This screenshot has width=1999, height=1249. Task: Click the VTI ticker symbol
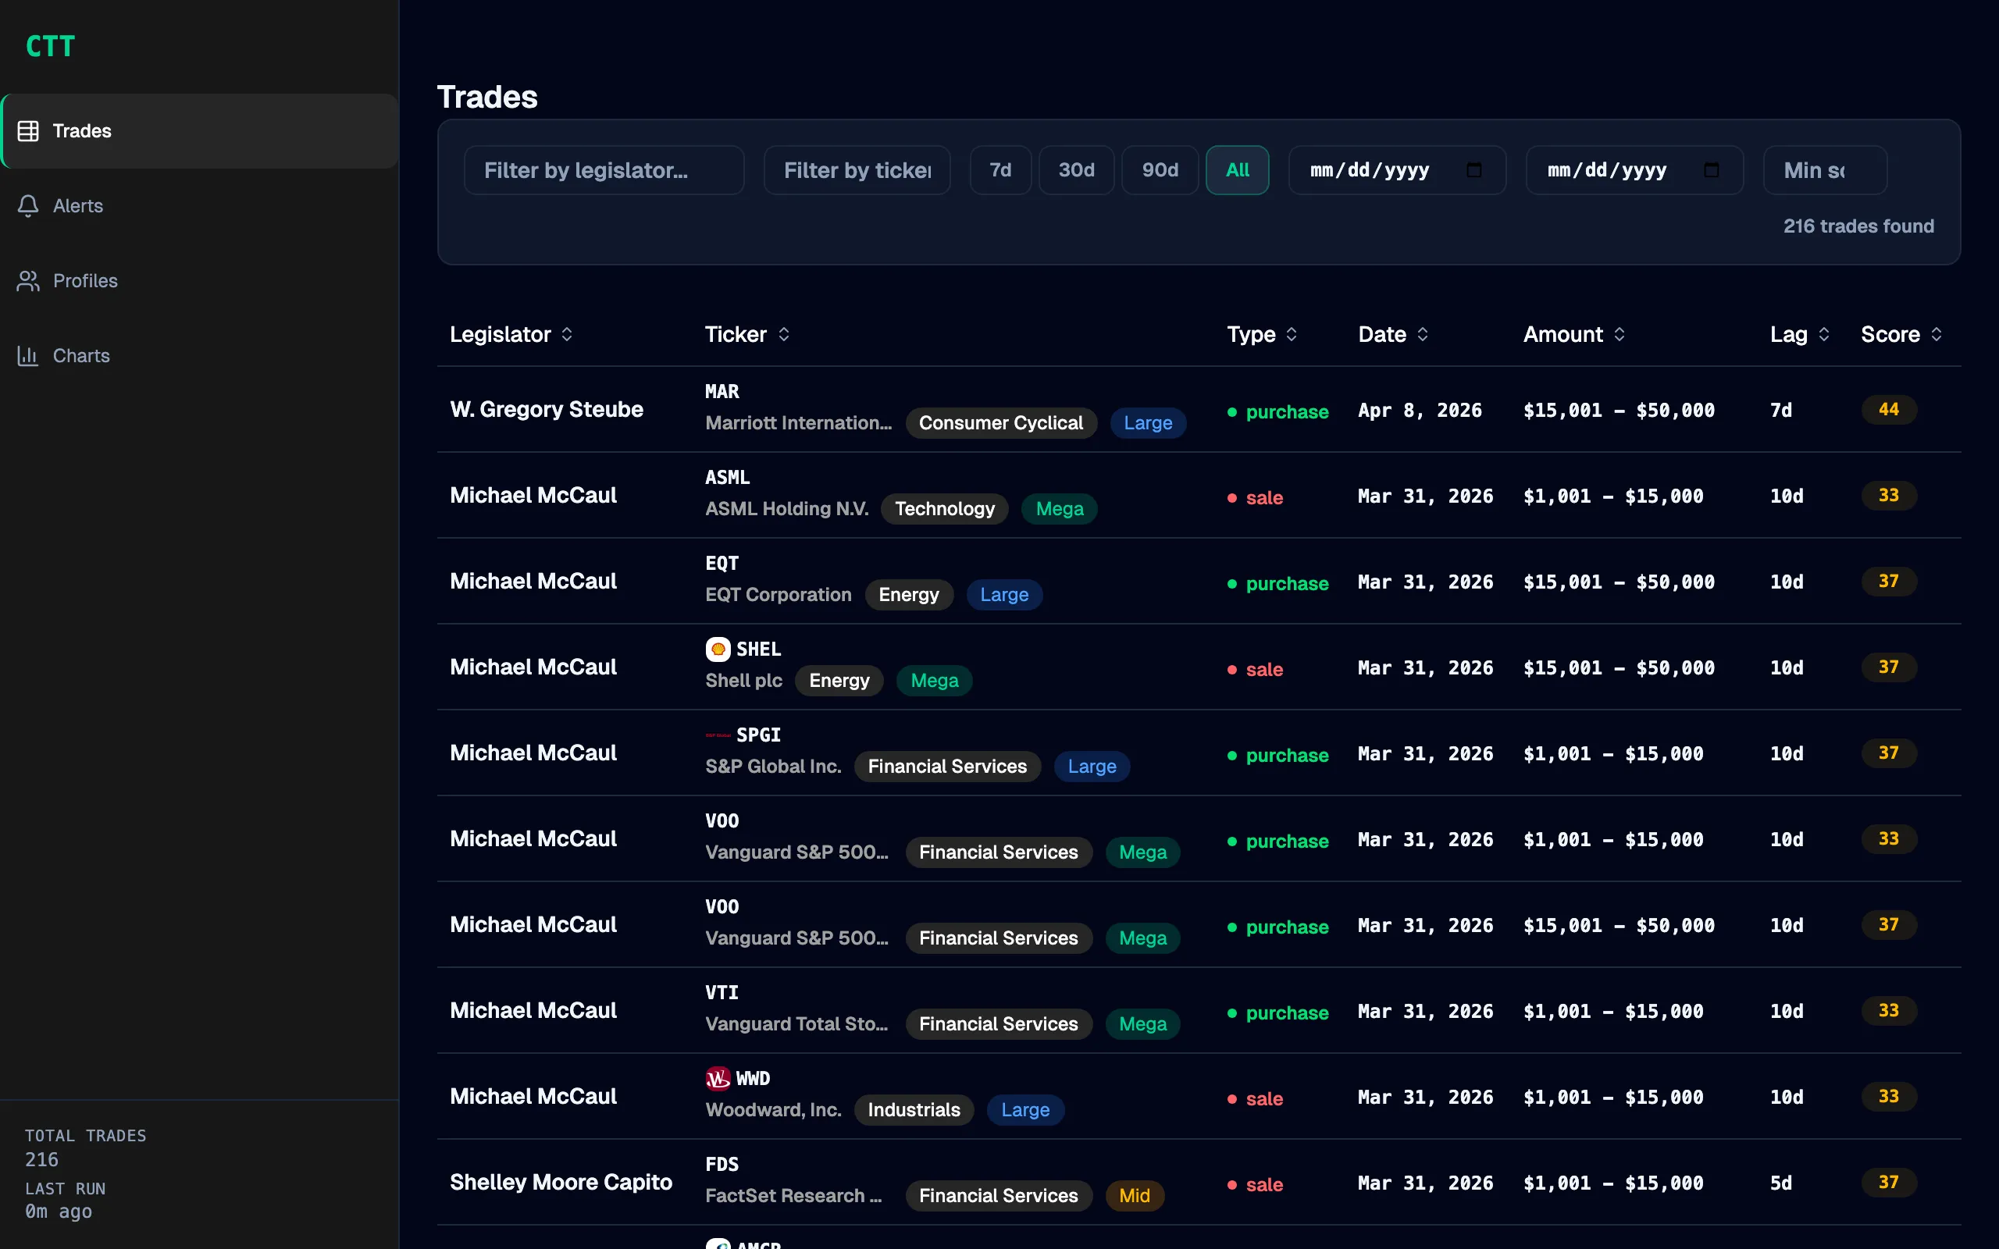point(722,993)
